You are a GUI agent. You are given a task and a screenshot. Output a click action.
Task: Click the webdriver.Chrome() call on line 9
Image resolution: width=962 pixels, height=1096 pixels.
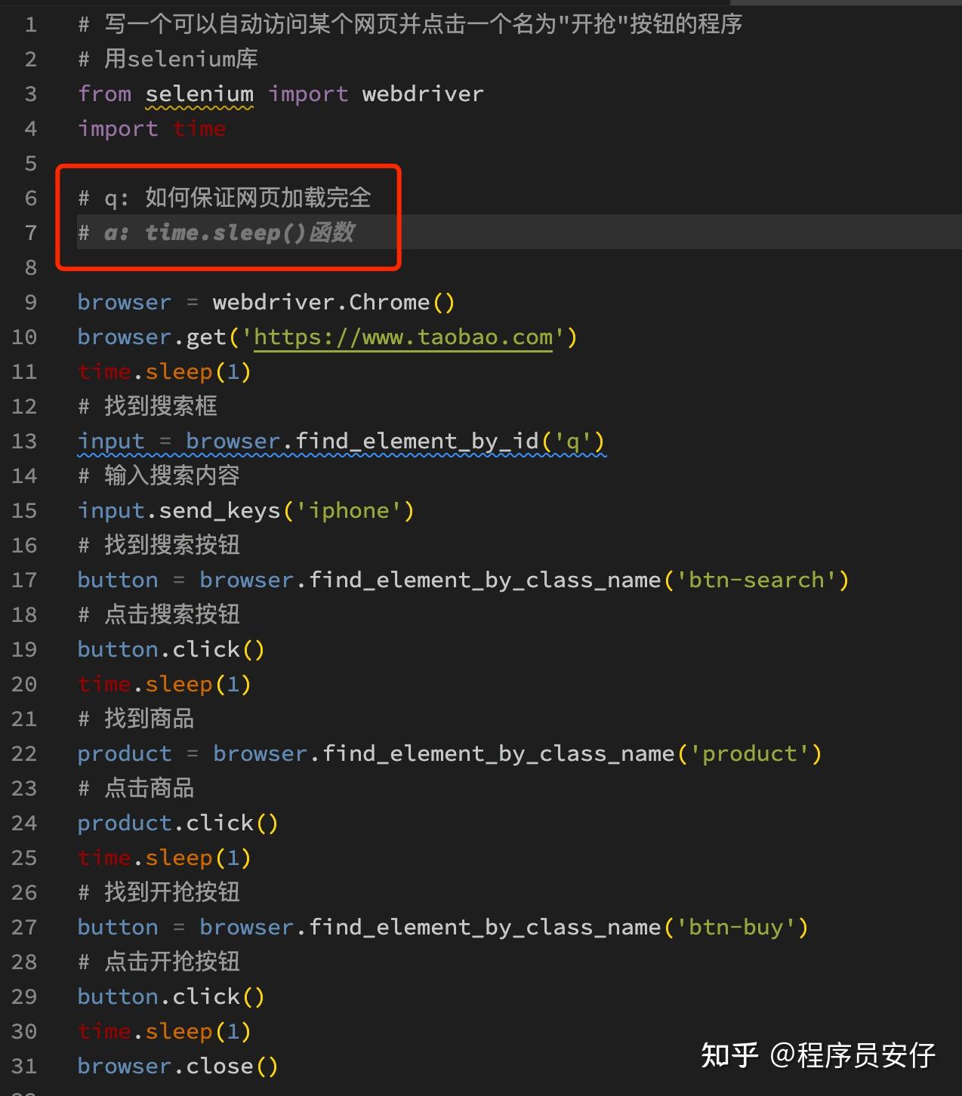(x=332, y=302)
